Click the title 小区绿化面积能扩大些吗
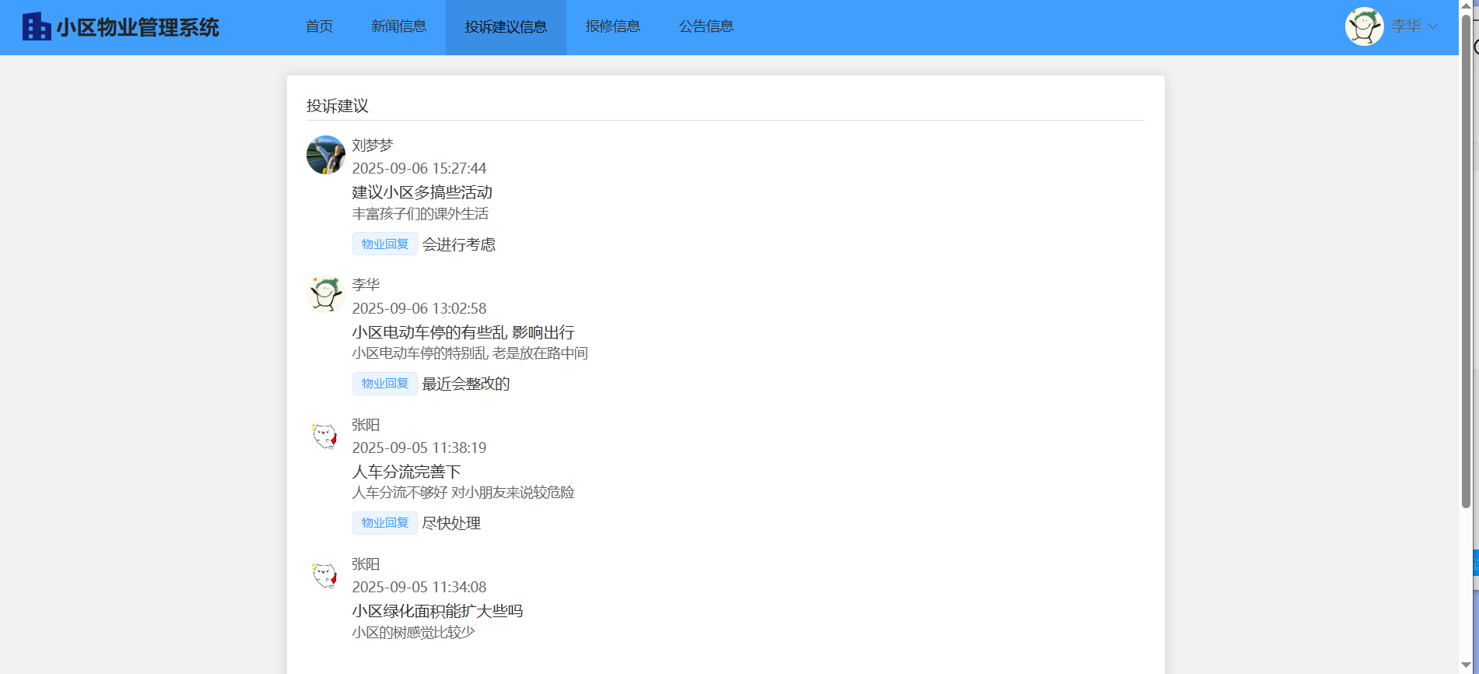The image size is (1479, 674). point(437,611)
